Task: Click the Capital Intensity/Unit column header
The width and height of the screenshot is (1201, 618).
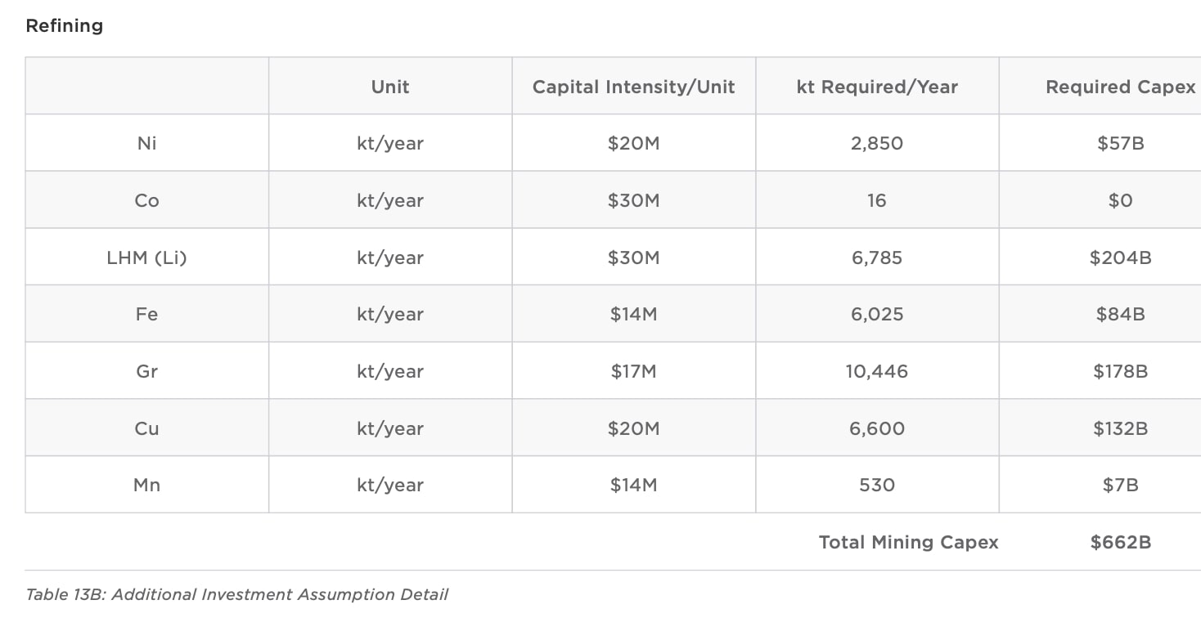Action: tap(633, 87)
